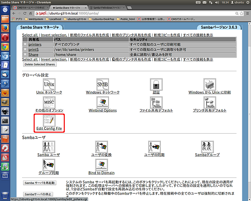Screen dimensions: 251x201
Task: Open the network indicator in top panel
Action: coord(211,3)
